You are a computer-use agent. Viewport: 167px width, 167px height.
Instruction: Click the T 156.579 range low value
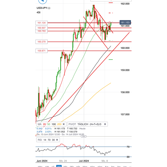click(x=72, y=132)
